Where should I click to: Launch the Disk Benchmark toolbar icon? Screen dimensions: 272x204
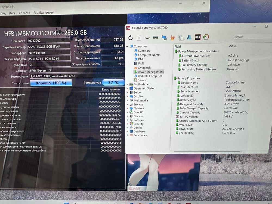(147, 38)
